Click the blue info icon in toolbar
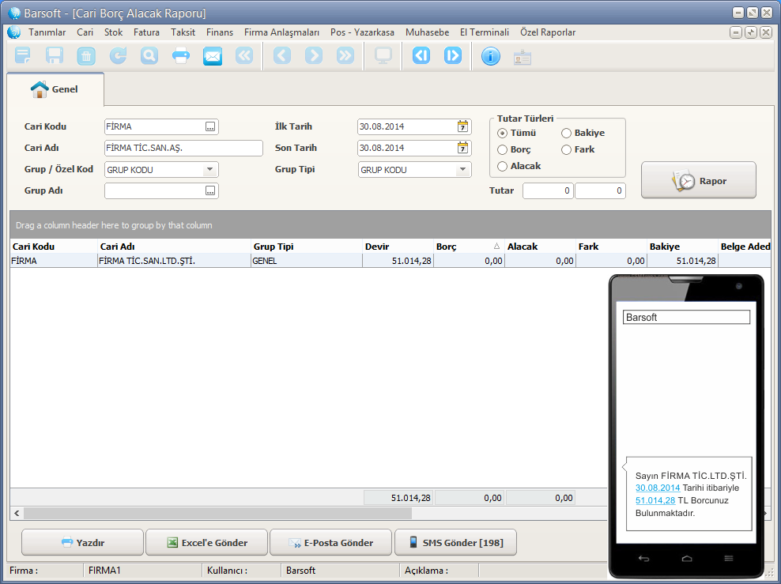781x584 pixels. click(491, 56)
